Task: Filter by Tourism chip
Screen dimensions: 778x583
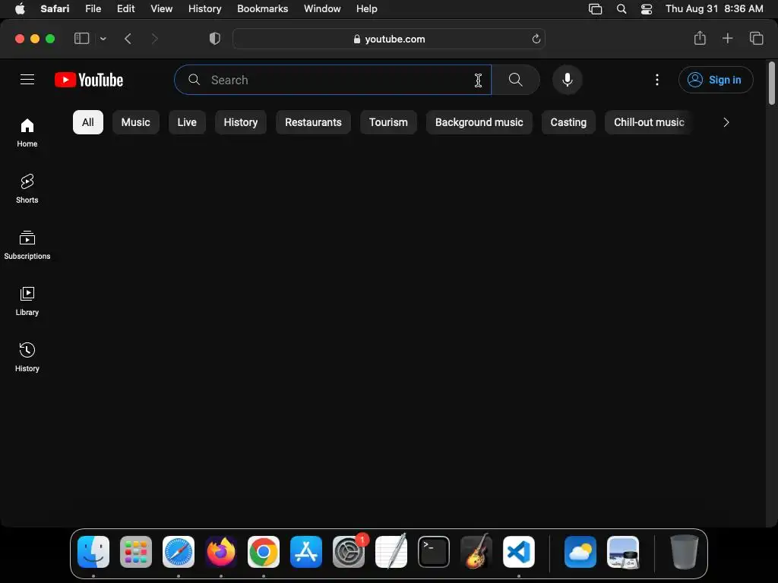Action: (x=388, y=122)
